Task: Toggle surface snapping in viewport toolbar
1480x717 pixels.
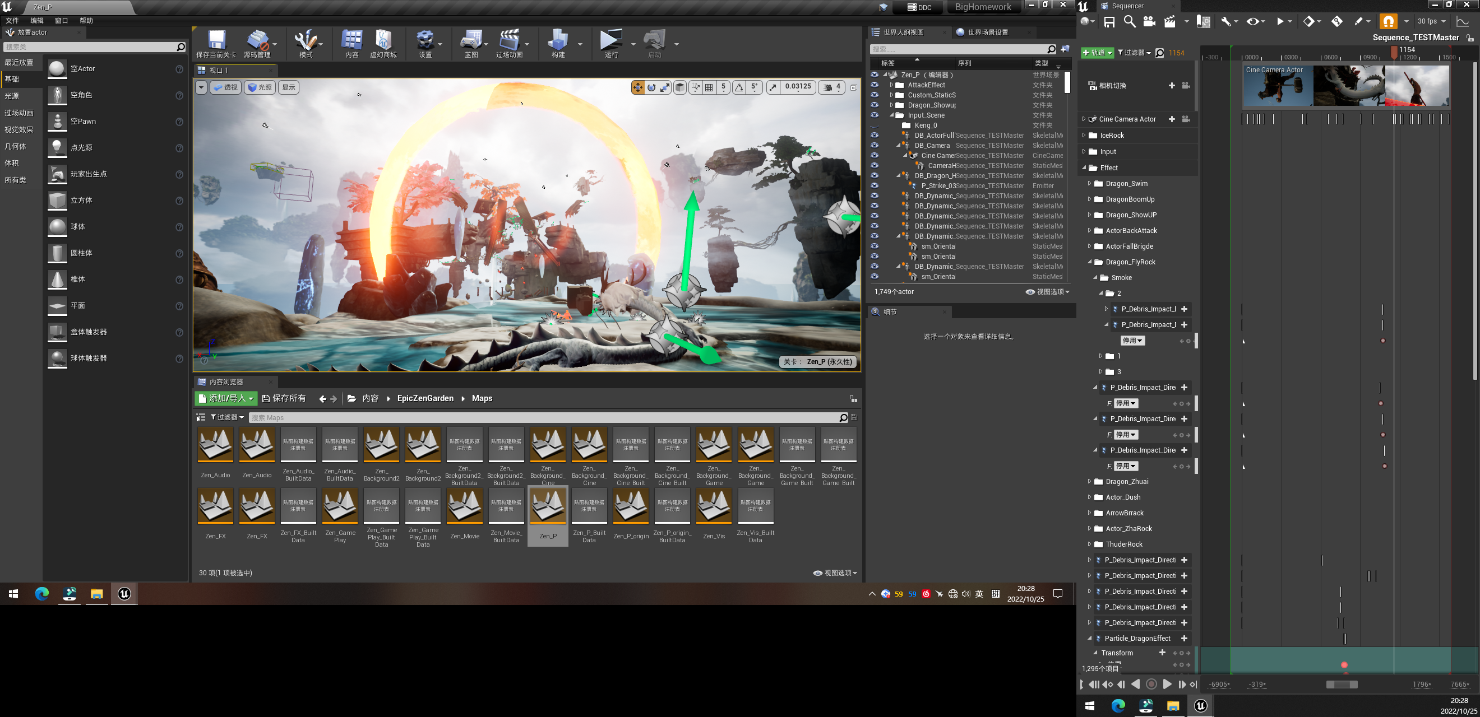Action: pyautogui.click(x=695, y=87)
